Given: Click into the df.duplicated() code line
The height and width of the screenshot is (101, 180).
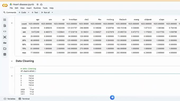Looking at the screenshot, I should point(28,71).
